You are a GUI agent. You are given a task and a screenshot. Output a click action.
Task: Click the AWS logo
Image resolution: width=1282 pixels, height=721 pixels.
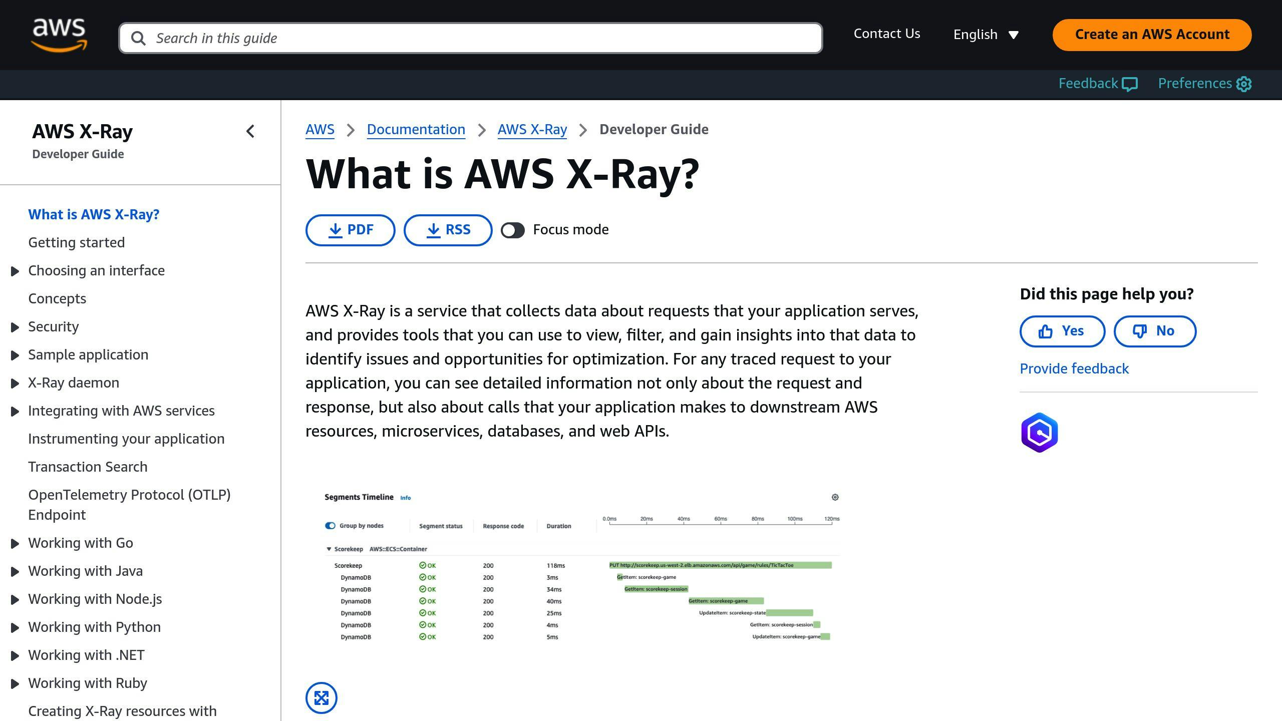[59, 35]
